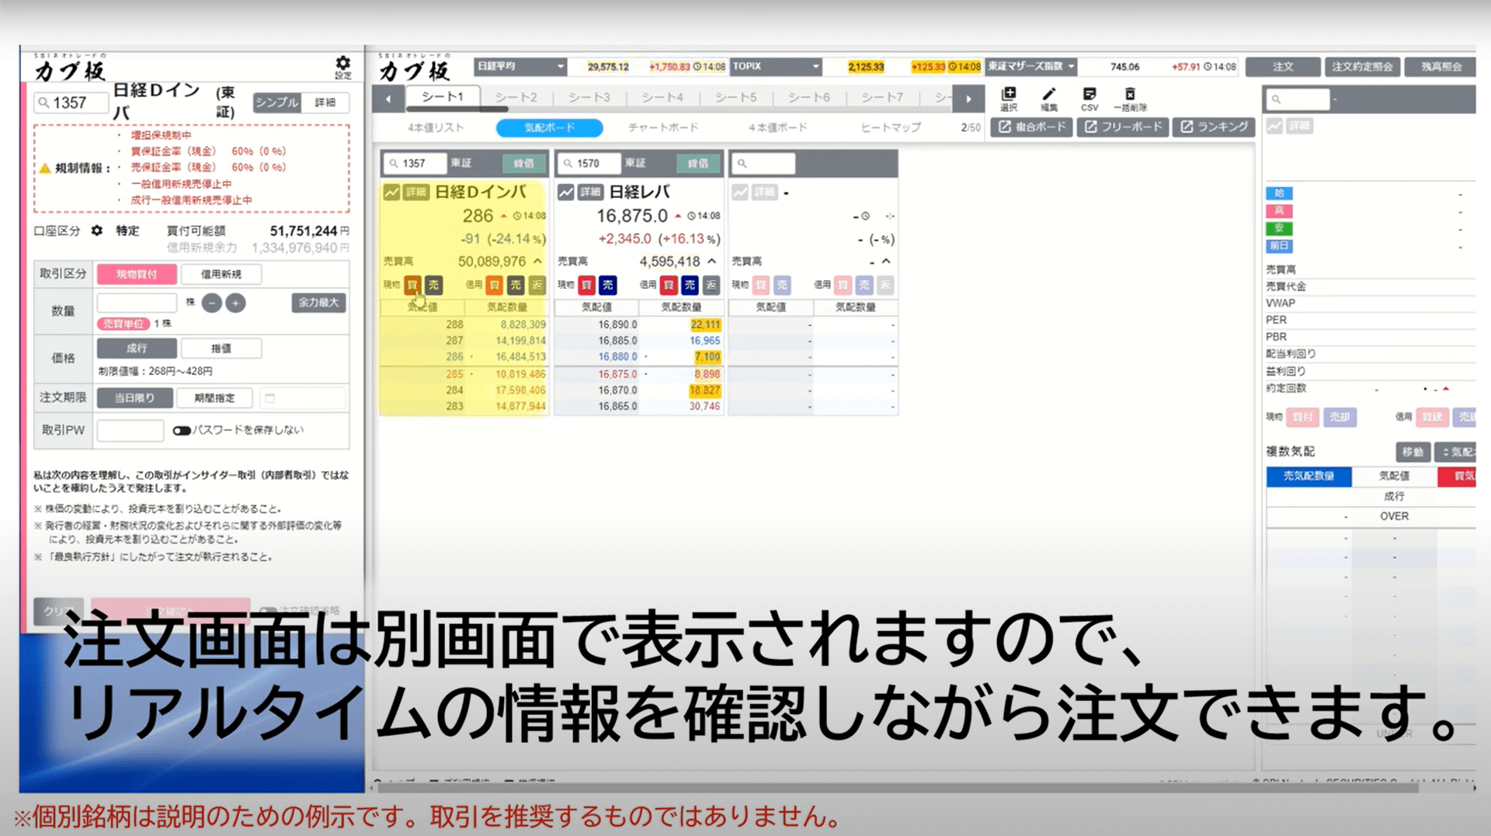Open the 複合ボード window
This screenshot has width=1491, height=836.
[1032, 127]
